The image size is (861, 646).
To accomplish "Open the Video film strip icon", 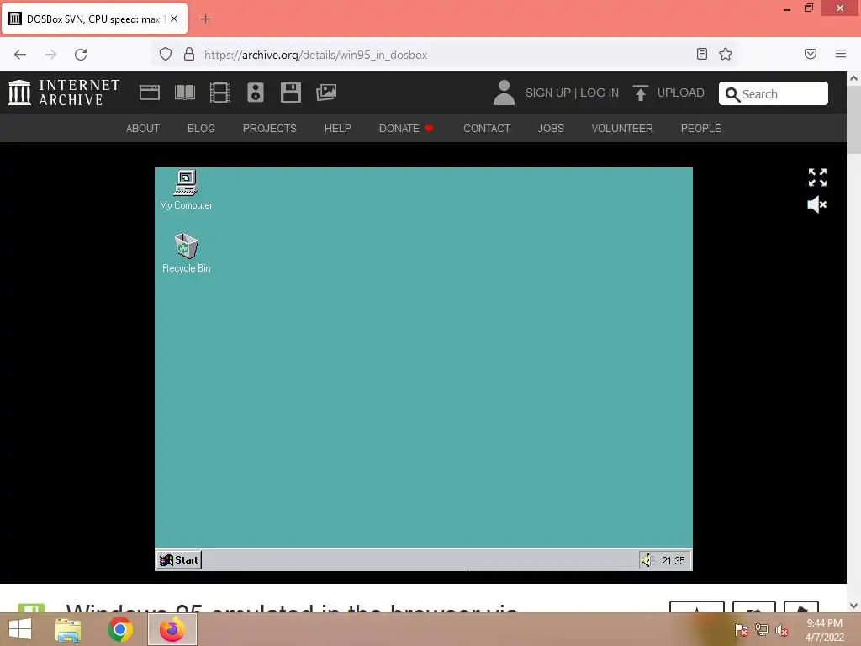I will (219, 93).
